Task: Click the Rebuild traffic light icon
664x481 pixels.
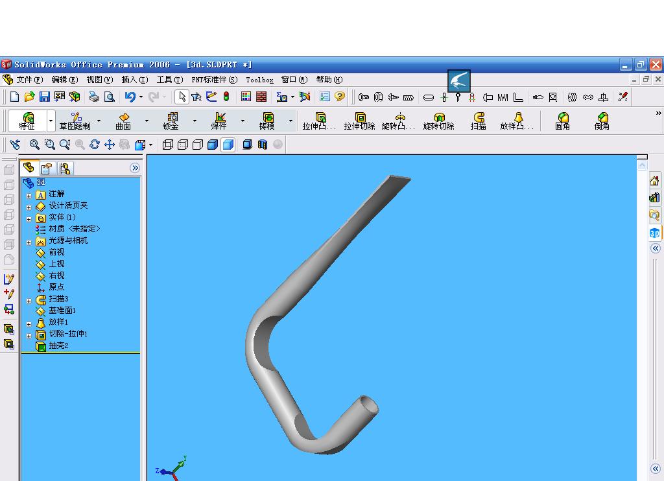Action: [x=226, y=97]
